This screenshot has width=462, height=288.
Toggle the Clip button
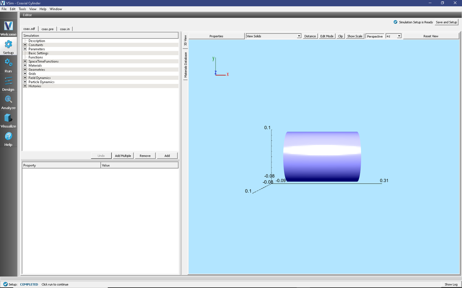pos(340,36)
